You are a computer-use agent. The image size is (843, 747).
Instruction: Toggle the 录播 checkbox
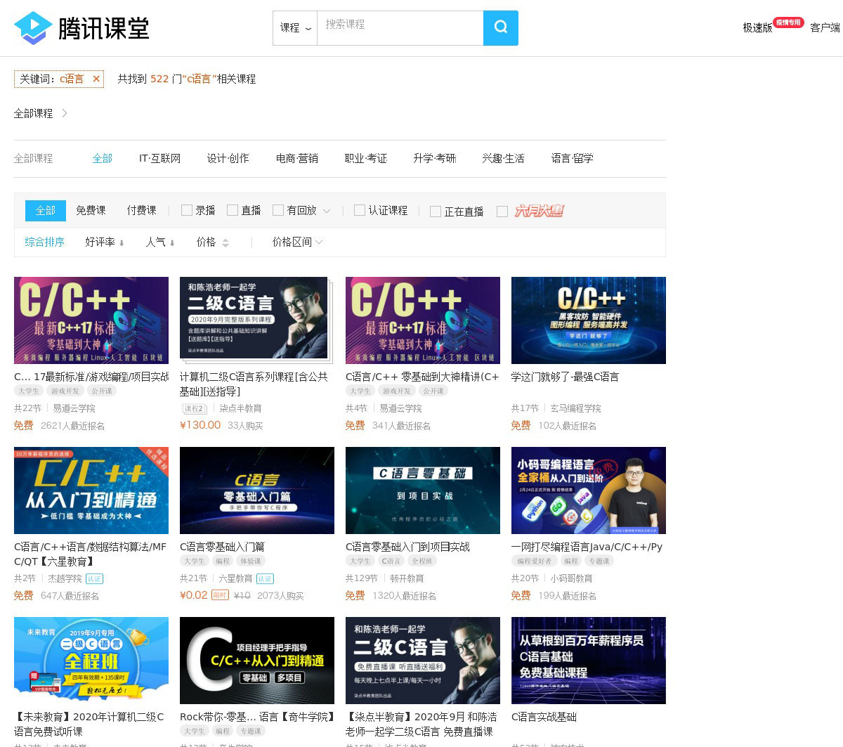(187, 210)
